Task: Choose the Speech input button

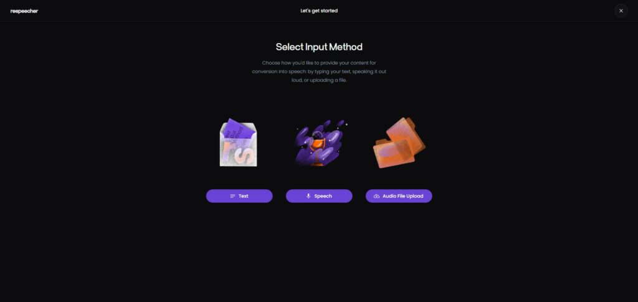Action: click(x=319, y=196)
